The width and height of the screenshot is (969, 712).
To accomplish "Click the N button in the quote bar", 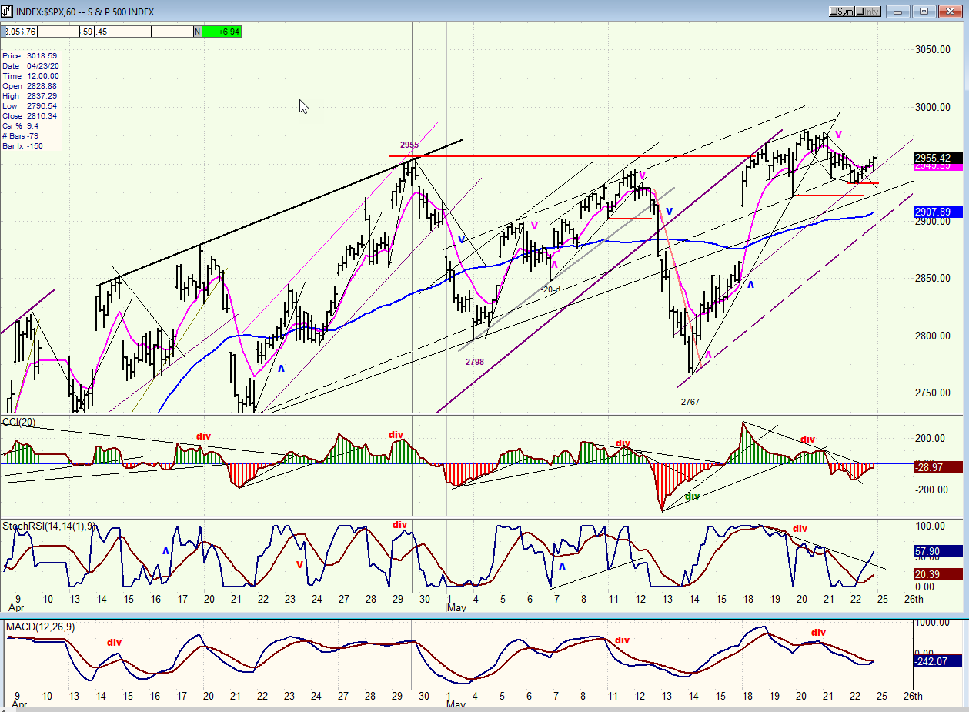I will (198, 32).
